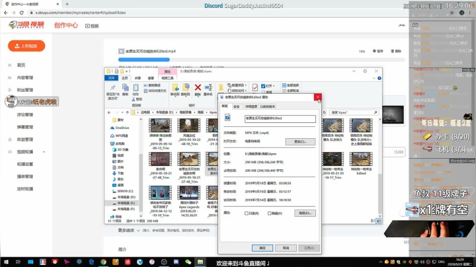
Task: Reload the page with browser refresh icon
Action: tap(22, 13)
